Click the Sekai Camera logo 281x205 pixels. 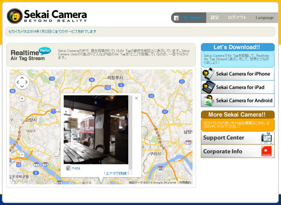[x=47, y=16]
